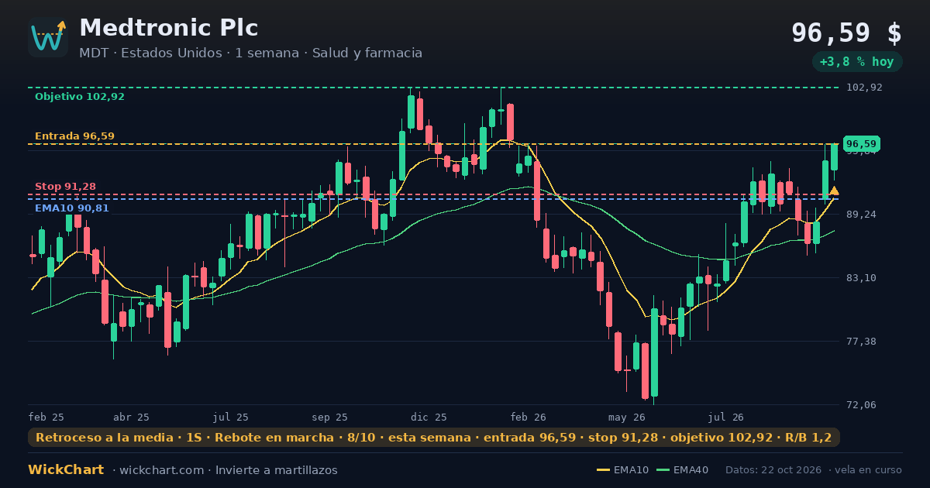Click the large 96,59 $ price
Viewport: 930px width, 488px height.
pos(846,33)
